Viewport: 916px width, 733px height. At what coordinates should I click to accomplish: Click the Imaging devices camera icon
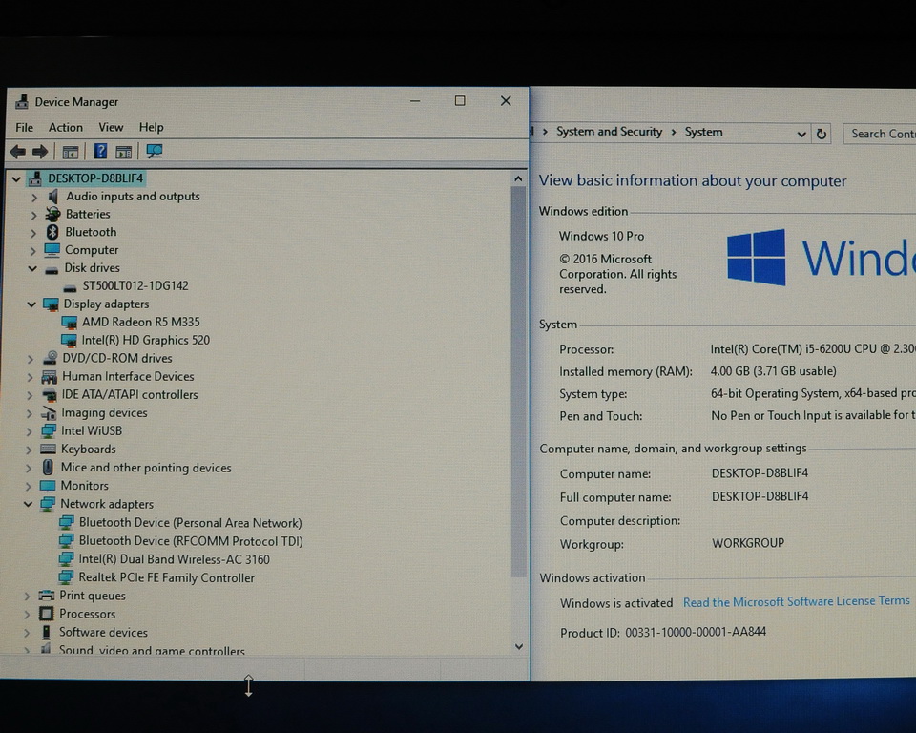[x=49, y=412]
